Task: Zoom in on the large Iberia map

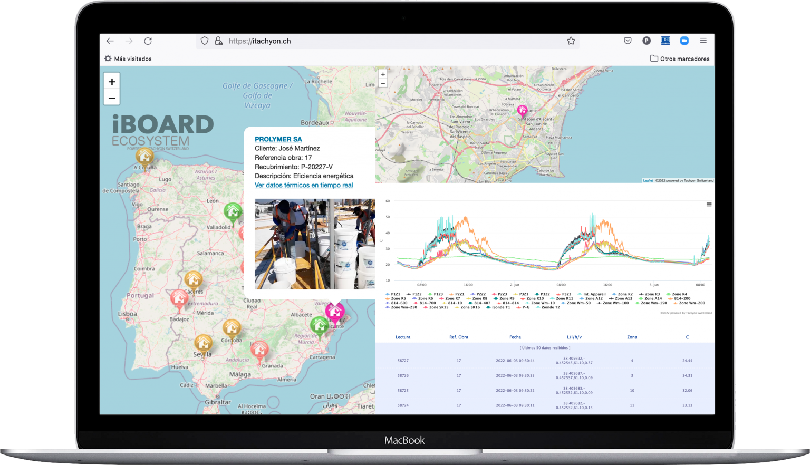Action: [112, 82]
